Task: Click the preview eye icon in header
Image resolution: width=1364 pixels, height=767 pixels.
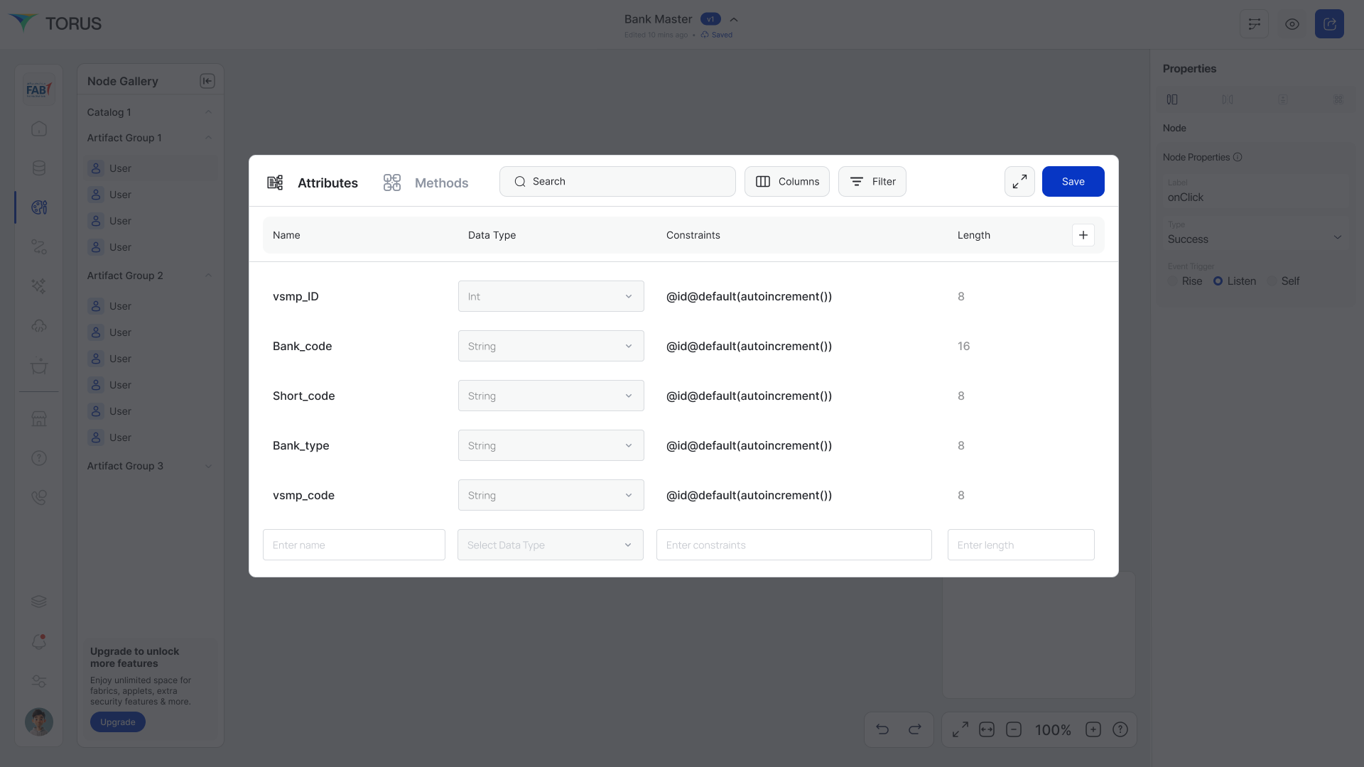Action: [x=1292, y=24]
